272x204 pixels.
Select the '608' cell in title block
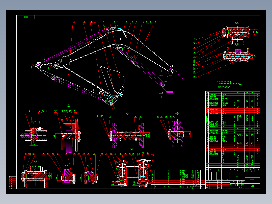click(x=252, y=186)
